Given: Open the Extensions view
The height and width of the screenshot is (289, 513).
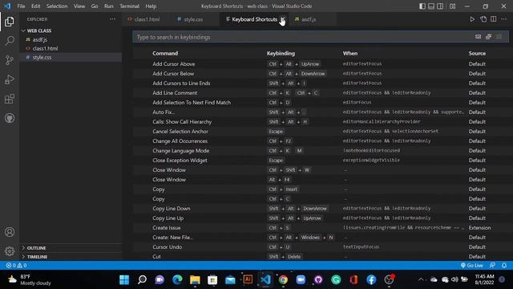Looking at the screenshot, I should pyautogui.click(x=10, y=99).
